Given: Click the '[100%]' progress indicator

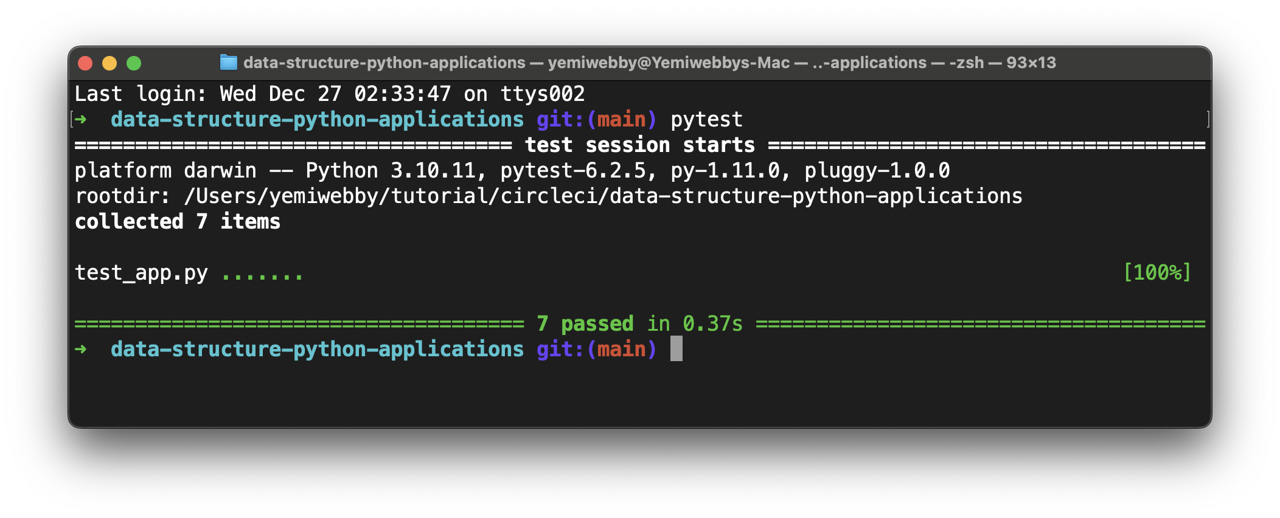Looking at the screenshot, I should click(x=1157, y=272).
